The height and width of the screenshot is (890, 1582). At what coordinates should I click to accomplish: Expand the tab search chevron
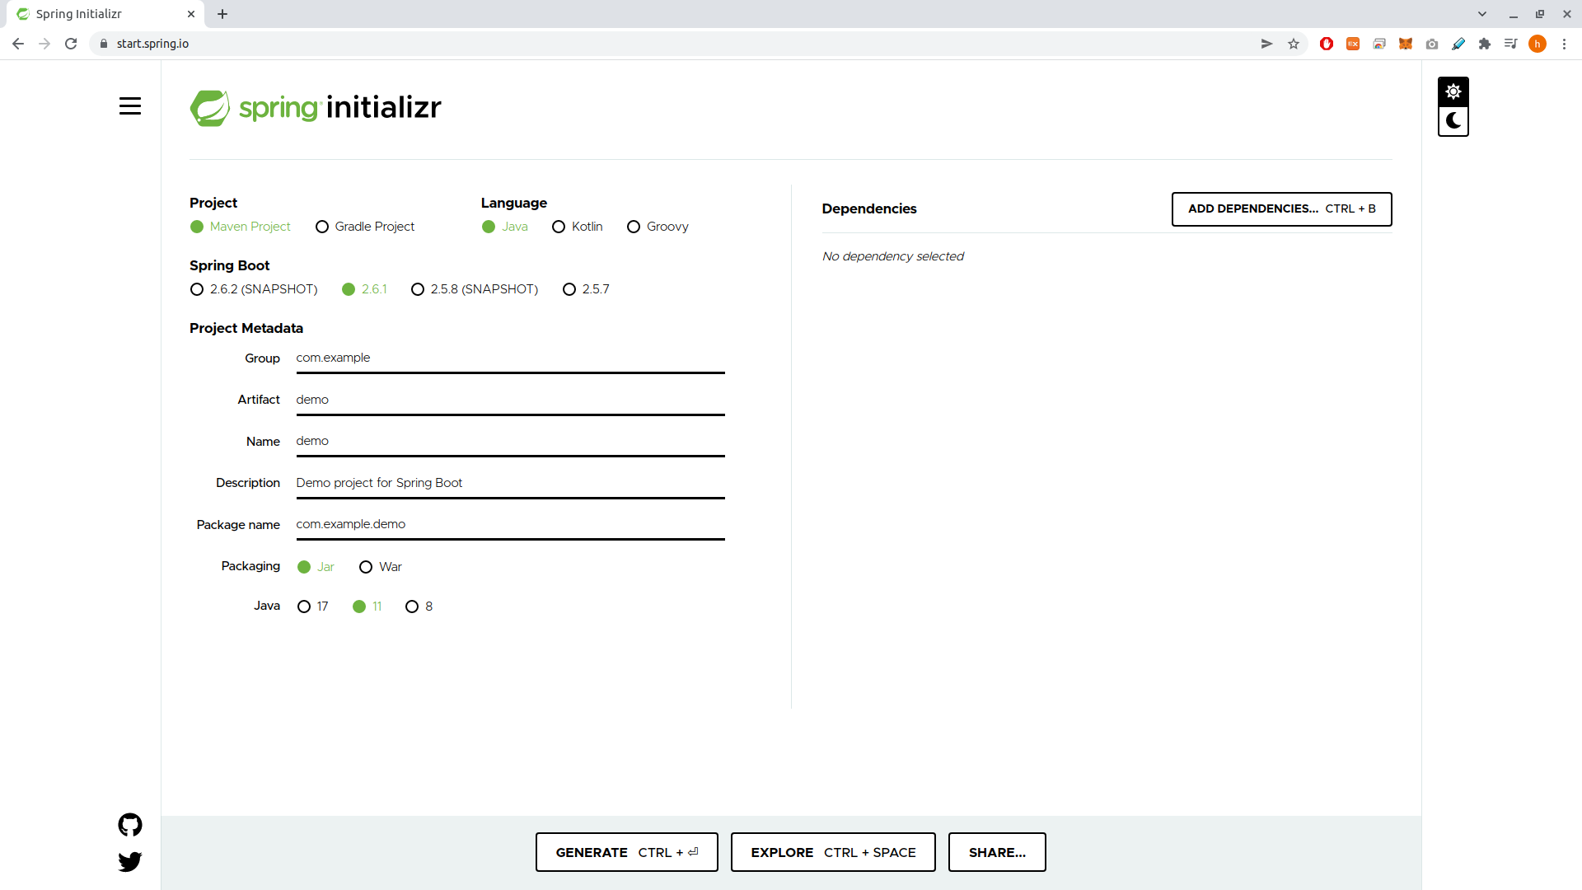(1482, 14)
